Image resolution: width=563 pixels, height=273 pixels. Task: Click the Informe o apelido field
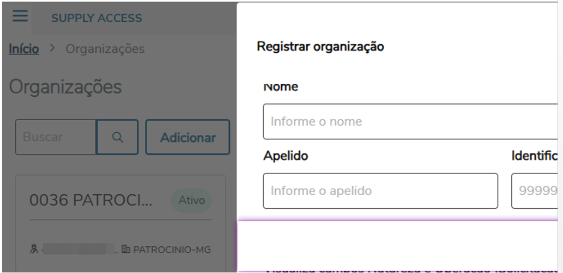[380, 190]
